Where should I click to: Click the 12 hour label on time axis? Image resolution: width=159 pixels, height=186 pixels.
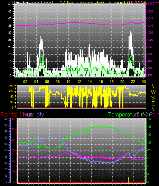point(79,82)
